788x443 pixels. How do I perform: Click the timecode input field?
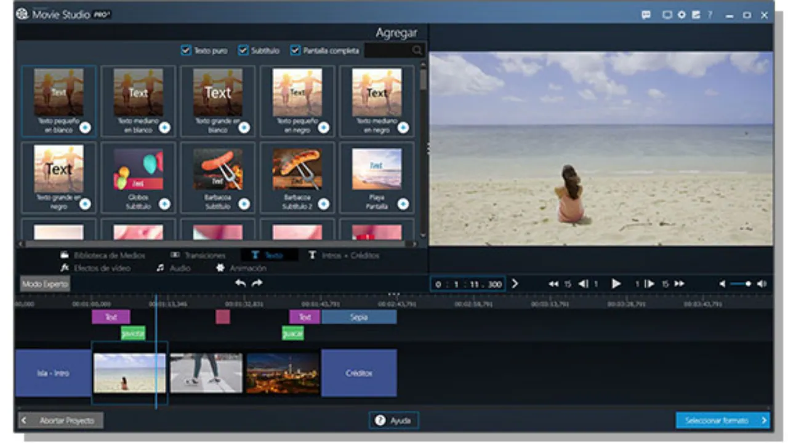(468, 284)
